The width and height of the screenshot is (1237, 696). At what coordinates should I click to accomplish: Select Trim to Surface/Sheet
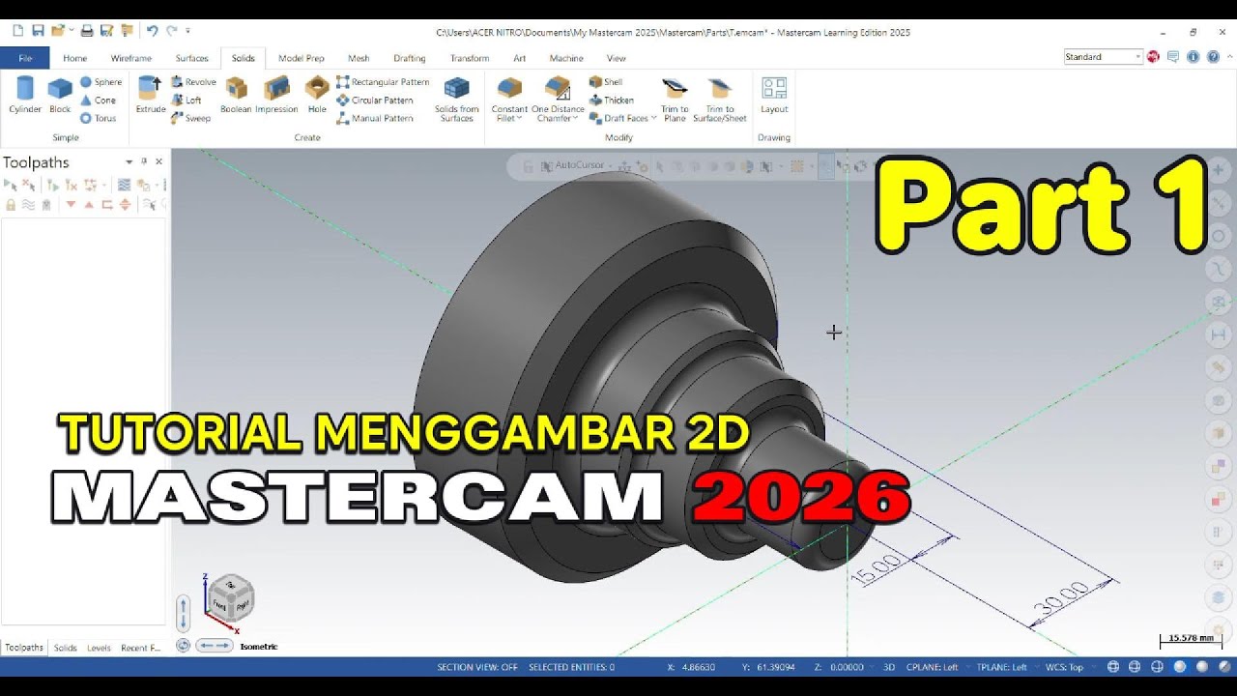coord(720,100)
